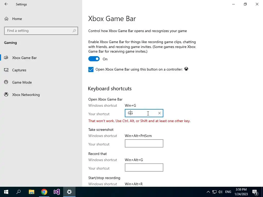Open the volume speaker tray icon

coord(220,192)
